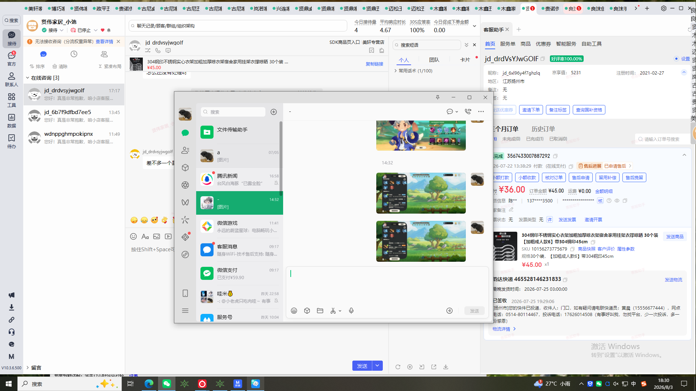Click 邀请下单 button
This screenshot has width=696, height=391.
[531, 110]
